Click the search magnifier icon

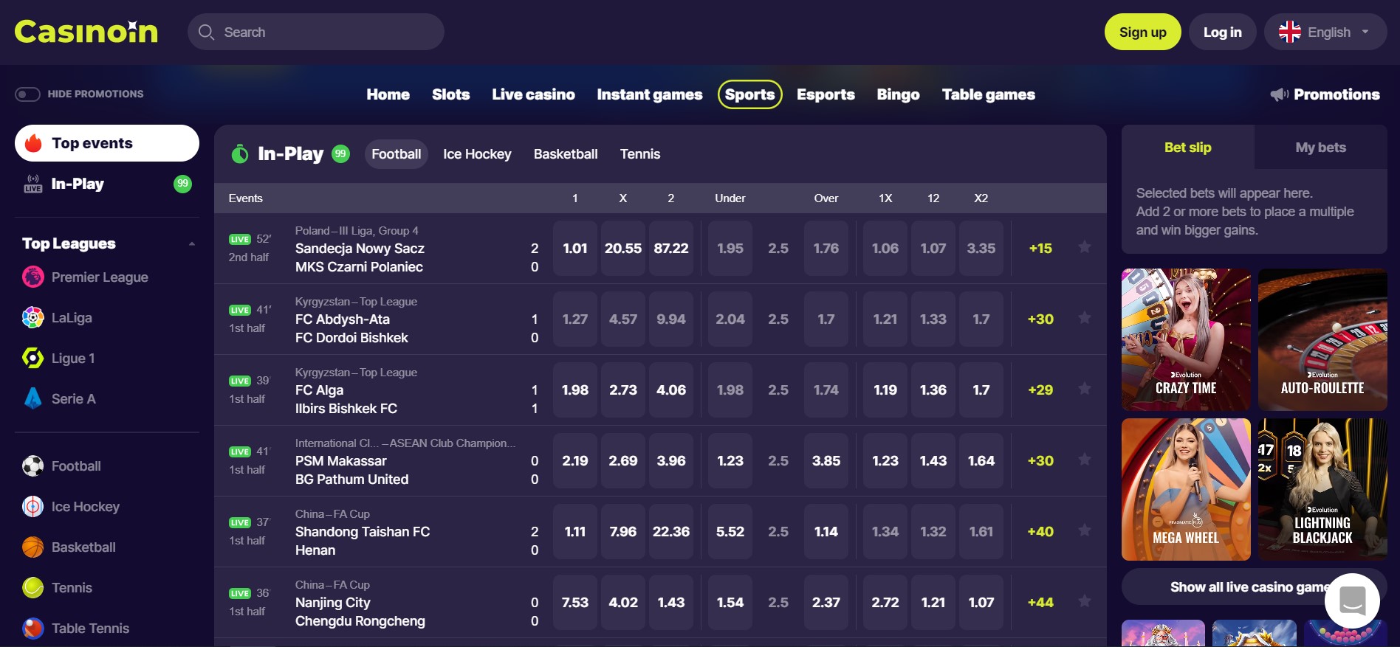(x=207, y=32)
